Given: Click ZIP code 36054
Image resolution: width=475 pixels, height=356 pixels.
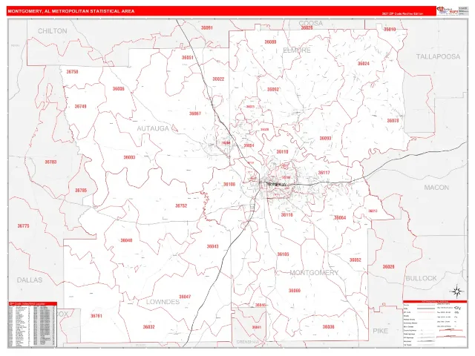Looking at the screenshot, I should point(249,145).
